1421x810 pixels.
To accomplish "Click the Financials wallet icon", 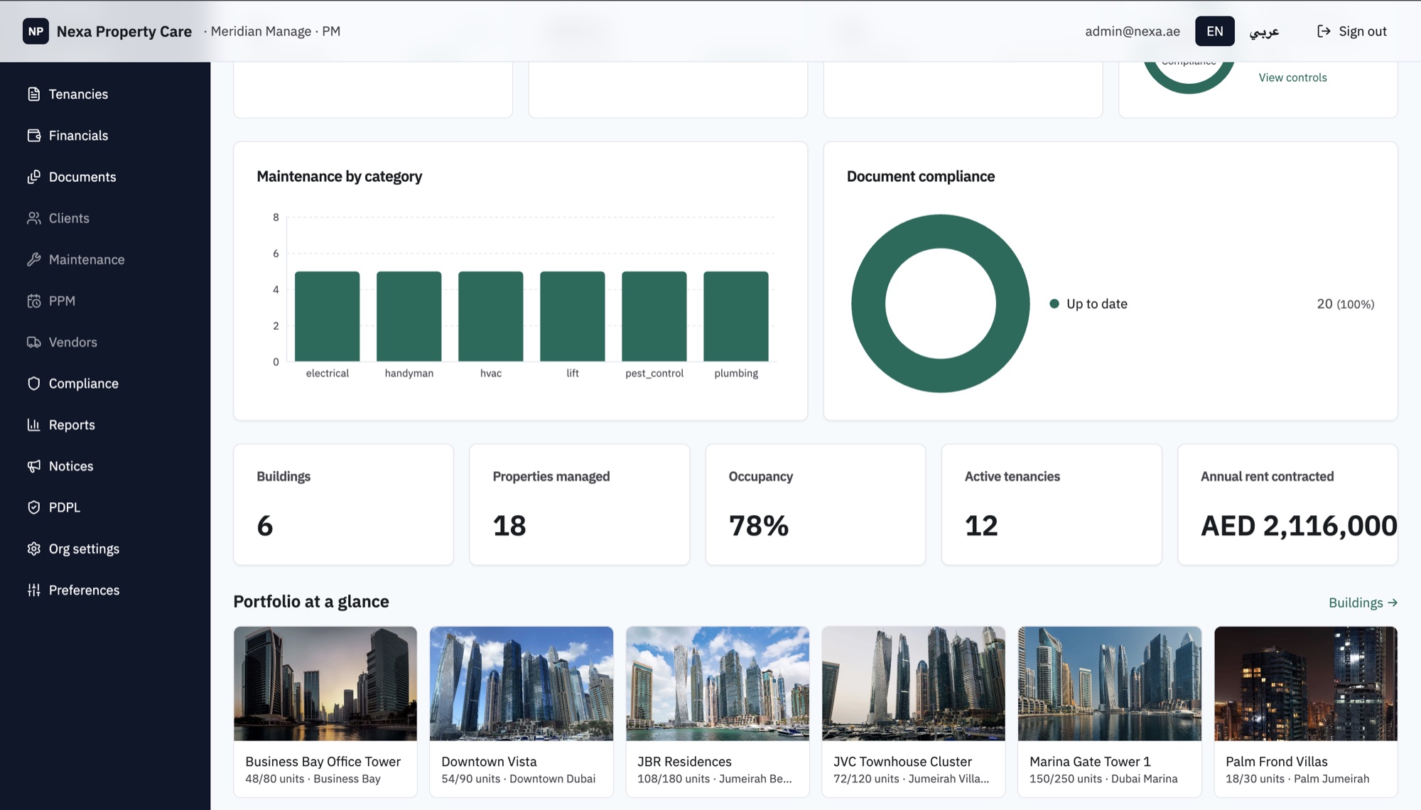I will click(x=33, y=135).
